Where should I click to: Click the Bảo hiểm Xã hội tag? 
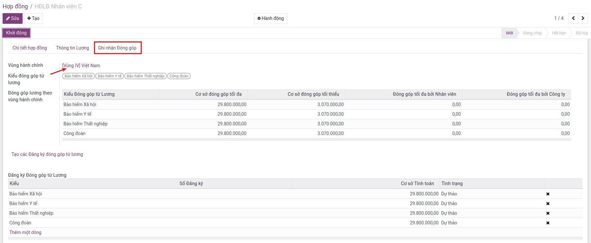point(78,76)
